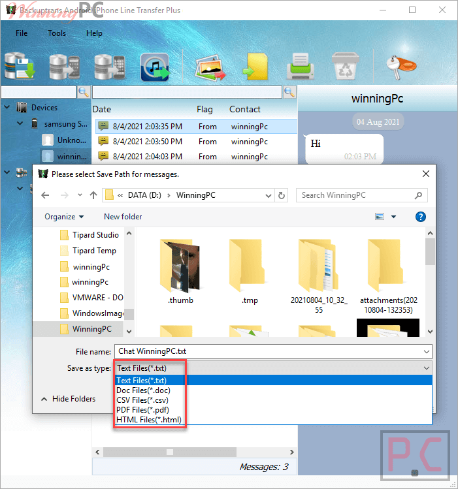Click DATA (D:) in the address path
This screenshot has width=458, height=489.
coord(144,195)
